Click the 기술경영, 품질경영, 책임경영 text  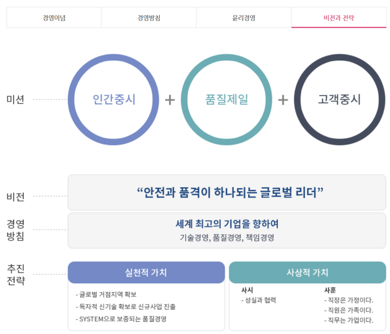(227, 238)
